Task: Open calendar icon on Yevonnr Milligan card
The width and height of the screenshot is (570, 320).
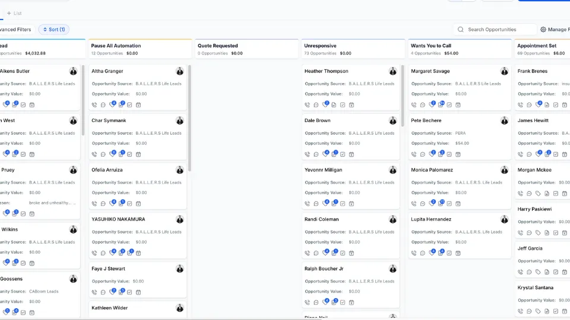Action: click(x=351, y=203)
